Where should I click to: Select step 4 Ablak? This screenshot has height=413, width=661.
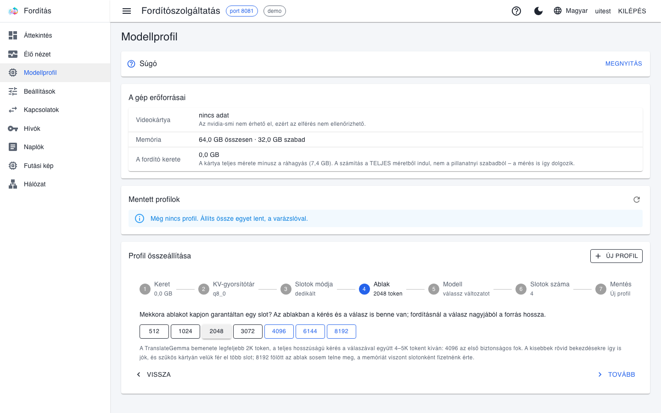[x=381, y=289]
